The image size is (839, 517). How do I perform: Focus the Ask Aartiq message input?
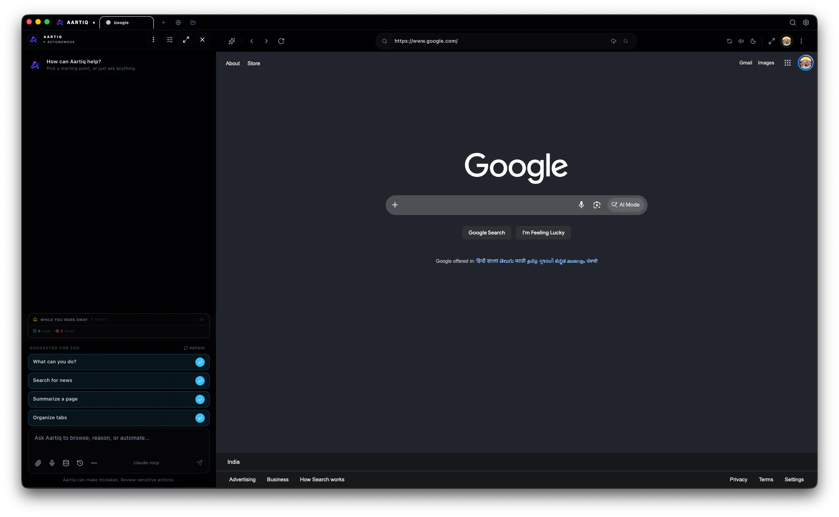point(119,438)
